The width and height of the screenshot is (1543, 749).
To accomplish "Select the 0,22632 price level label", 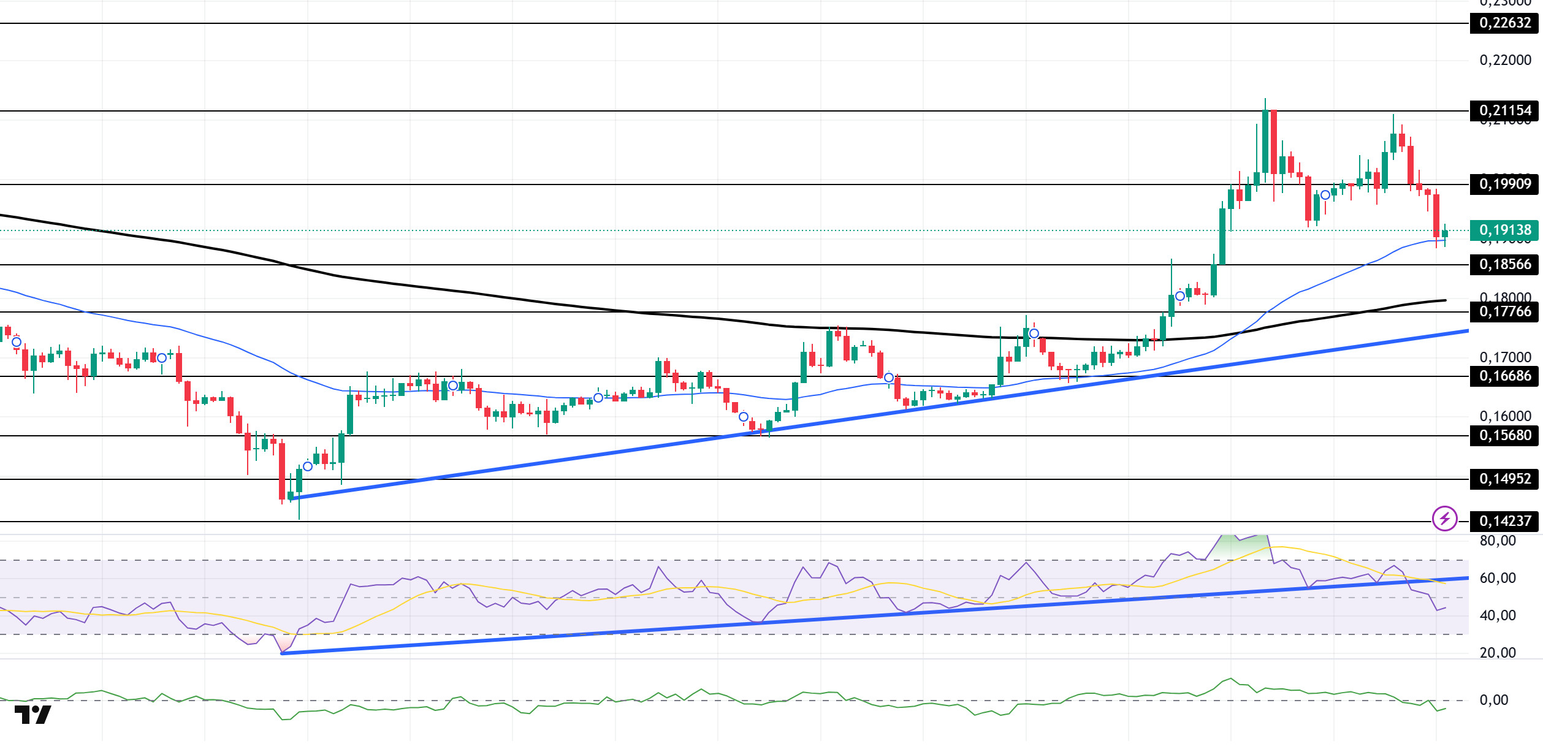I will pyautogui.click(x=1504, y=23).
